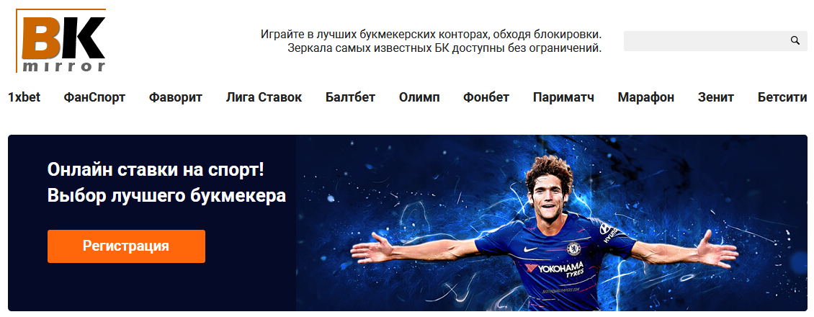814x317 pixels.
Task: Go to the Лига Ставок page
Action: (264, 97)
